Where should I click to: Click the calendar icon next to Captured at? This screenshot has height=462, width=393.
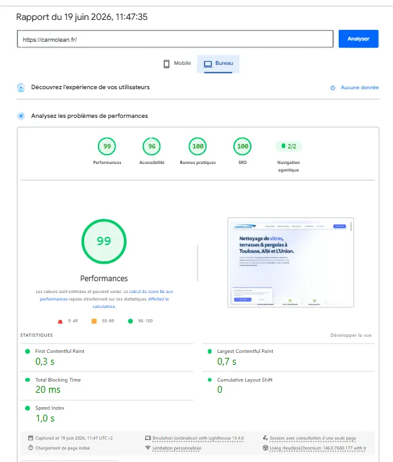pos(31,438)
